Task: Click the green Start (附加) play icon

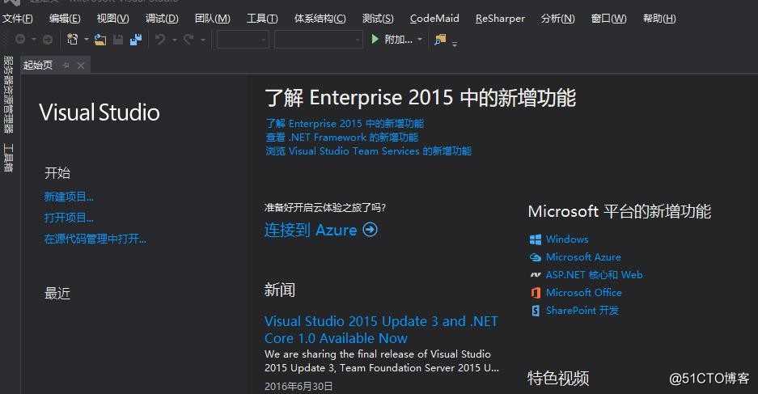Action: click(375, 39)
